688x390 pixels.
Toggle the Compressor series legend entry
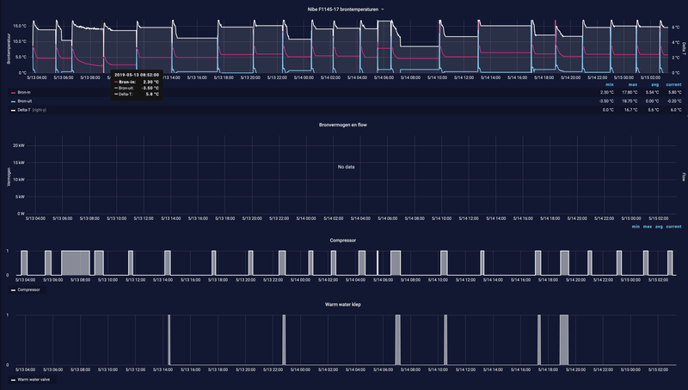[28, 289]
